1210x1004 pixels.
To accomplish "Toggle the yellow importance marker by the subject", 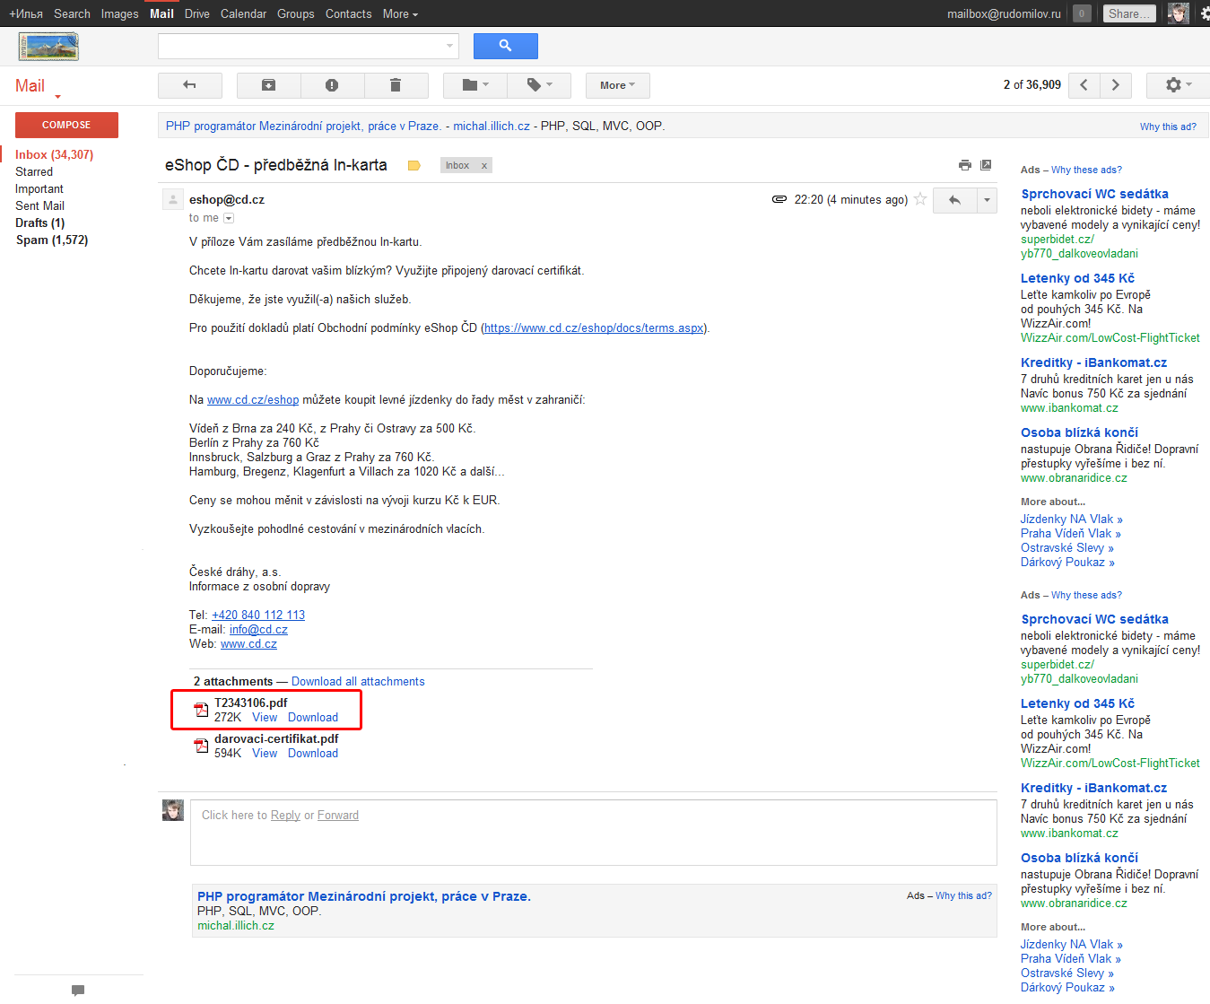I will pyautogui.click(x=414, y=165).
